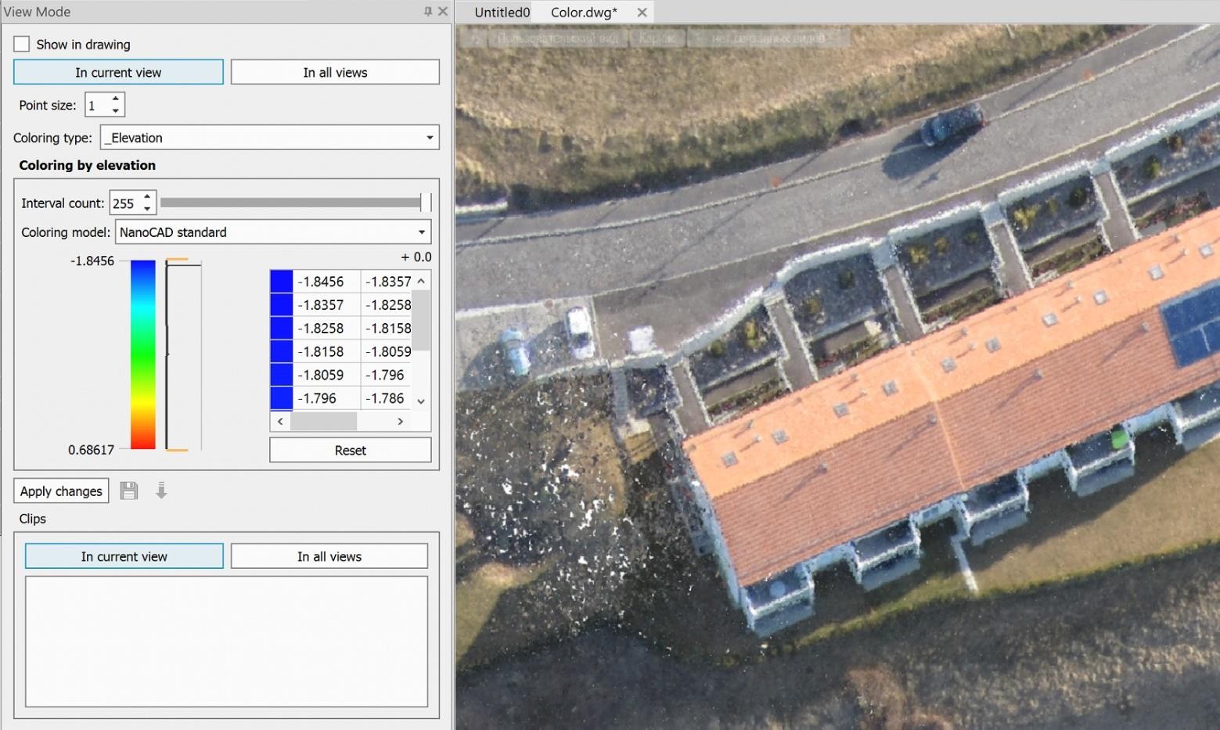This screenshot has height=730, width=1220.
Task: Enable the Show in drawing checkbox
Action: point(22,45)
